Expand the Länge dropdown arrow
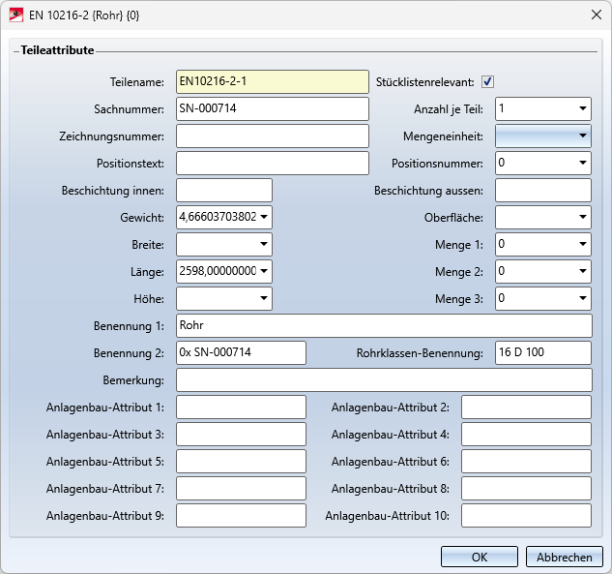Image resolution: width=612 pixels, height=574 pixels. pyautogui.click(x=264, y=271)
